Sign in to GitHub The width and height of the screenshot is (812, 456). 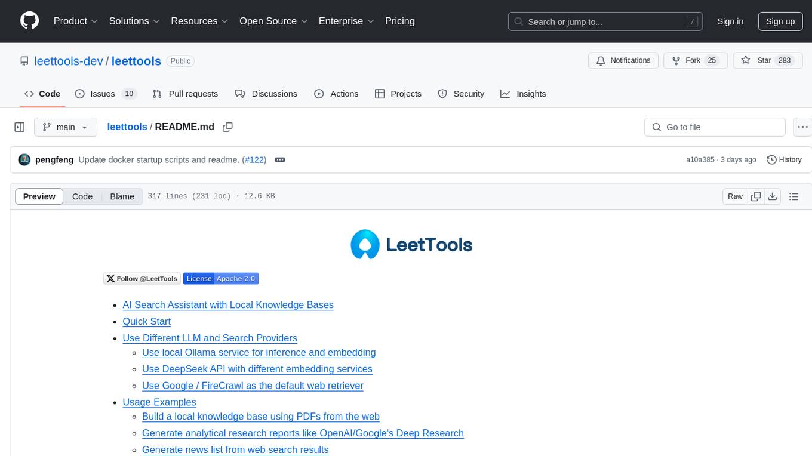coord(730,21)
